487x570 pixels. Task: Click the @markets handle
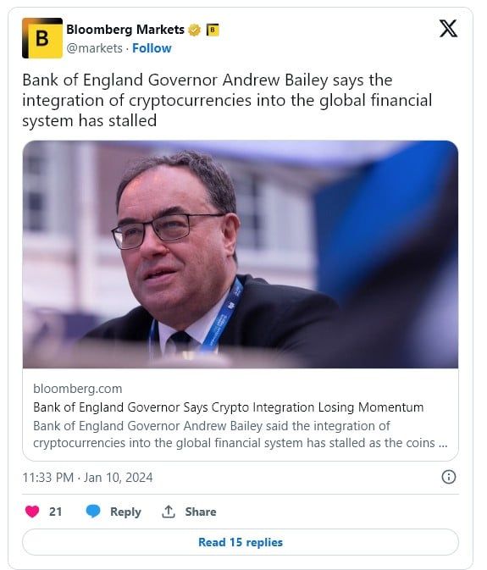(x=95, y=48)
